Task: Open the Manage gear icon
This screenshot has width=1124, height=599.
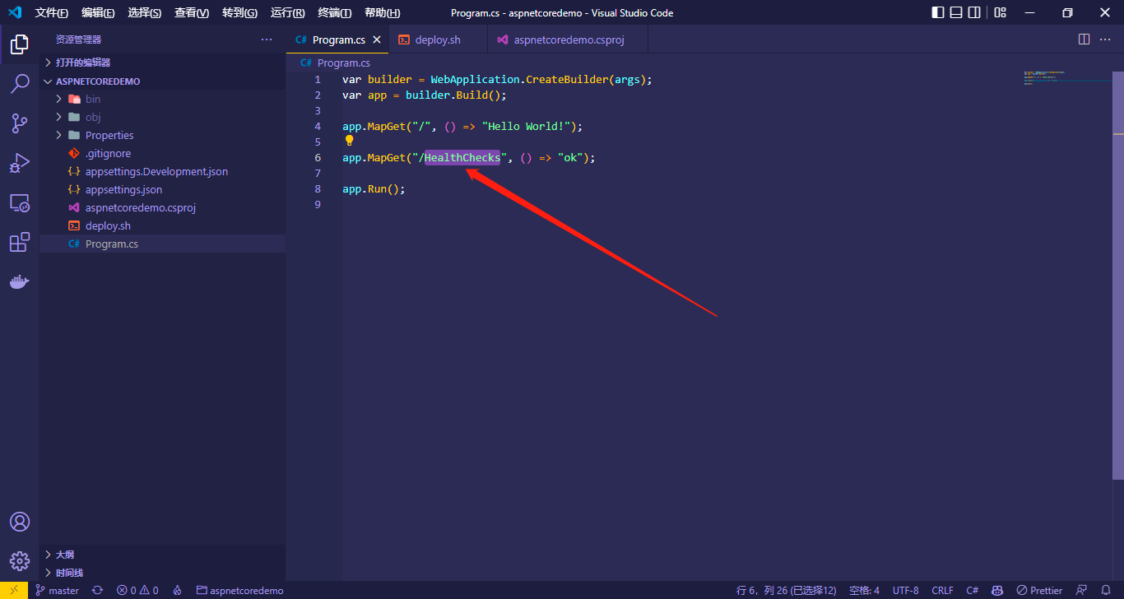Action: point(20,561)
